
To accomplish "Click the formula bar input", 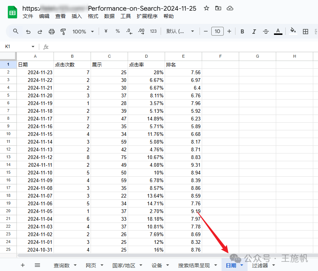I will pos(183,47).
